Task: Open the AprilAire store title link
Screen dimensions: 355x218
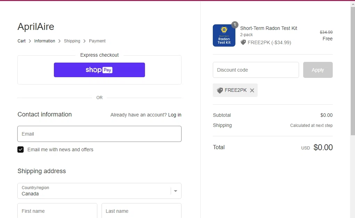Action: point(36,27)
